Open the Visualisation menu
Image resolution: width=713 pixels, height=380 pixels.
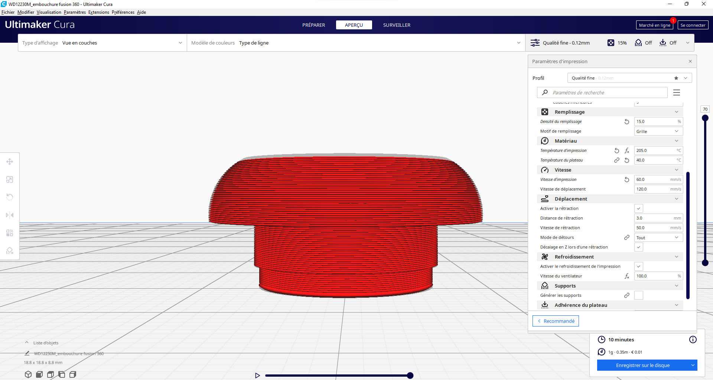[49, 12]
